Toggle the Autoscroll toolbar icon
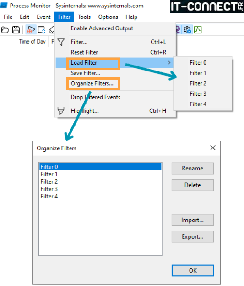The width and height of the screenshot is (244, 286). pos(42,29)
